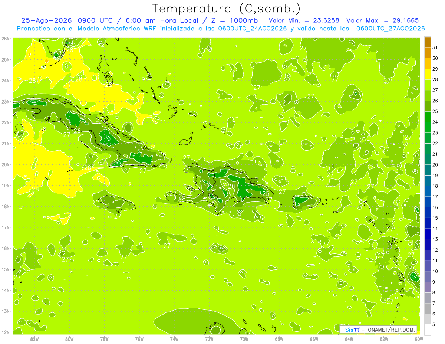Click the date '25-Ago-2026' in the header
The height and width of the screenshot is (344, 445).
pyautogui.click(x=46, y=20)
